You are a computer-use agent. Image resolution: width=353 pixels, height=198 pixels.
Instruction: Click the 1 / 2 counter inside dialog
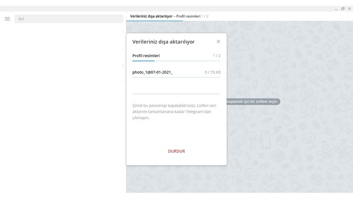216,56
